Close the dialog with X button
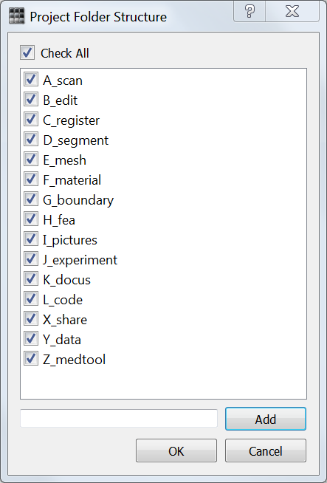The width and height of the screenshot is (327, 483). [x=292, y=11]
